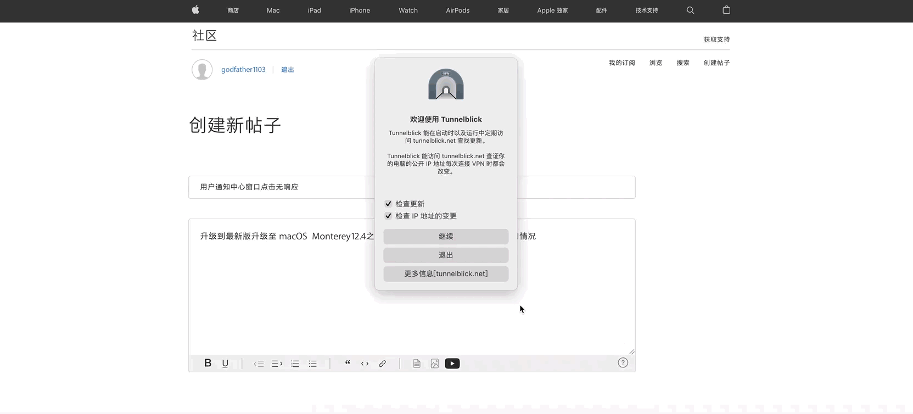Viewport: 913px width, 414px height.
Task: Open the Mac menu in navigation bar
Action: coord(273,10)
